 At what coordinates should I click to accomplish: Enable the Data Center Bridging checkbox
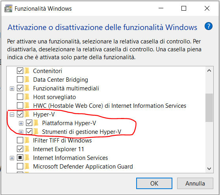tap(20, 79)
